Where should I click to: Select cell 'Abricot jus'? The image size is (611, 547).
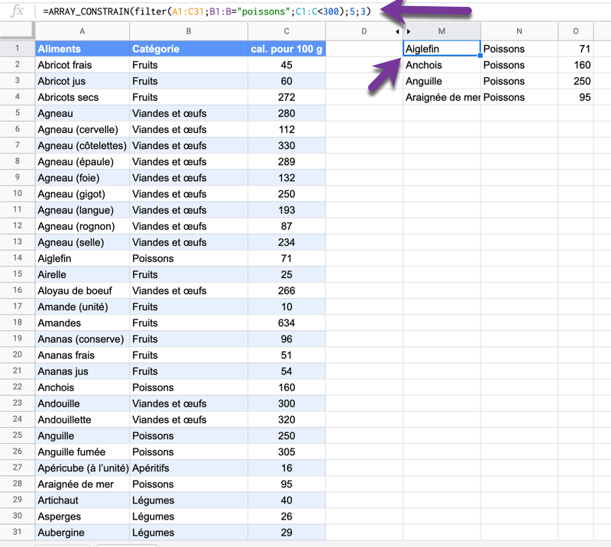pos(82,81)
